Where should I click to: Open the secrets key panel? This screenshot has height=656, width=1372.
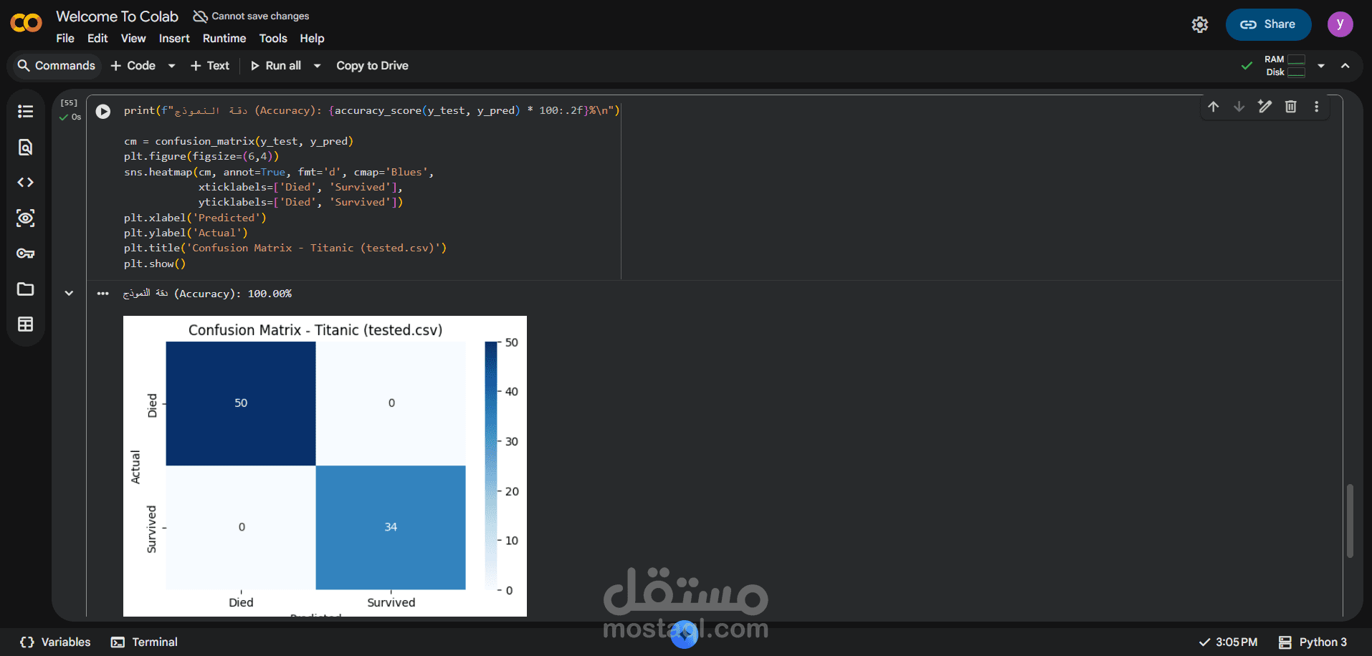click(26, 254)
